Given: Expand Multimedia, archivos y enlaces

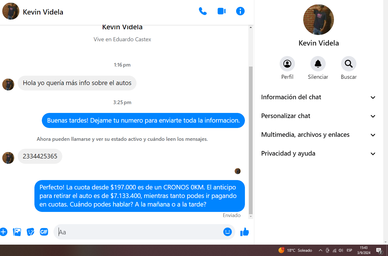Looking at the screenshot, I should coord(319,135).
